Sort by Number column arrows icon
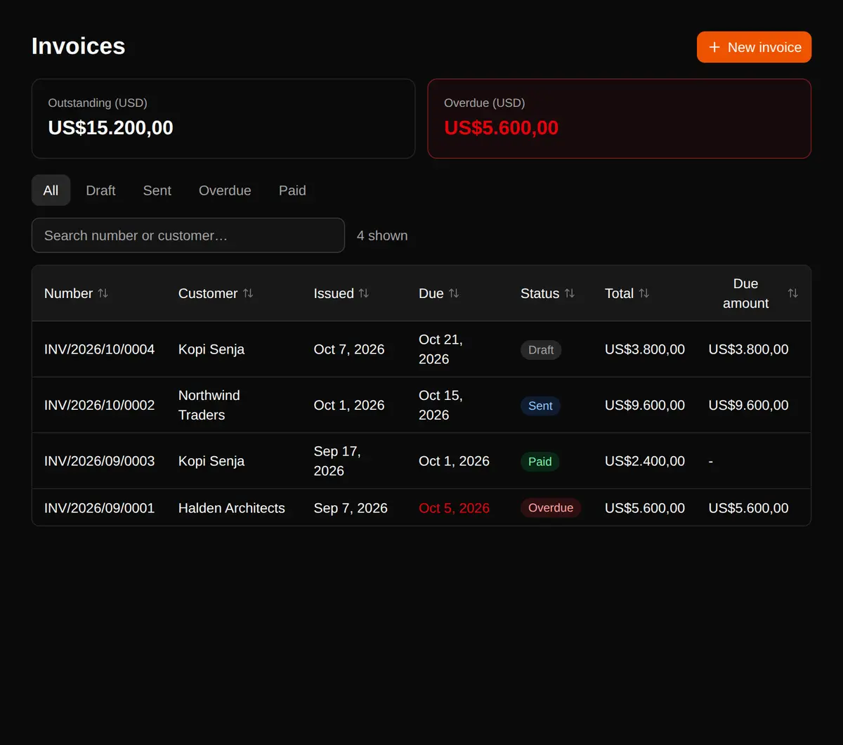The height and width of the screenshot is (745, 843). pyautogui.click(x=103, y=293)
